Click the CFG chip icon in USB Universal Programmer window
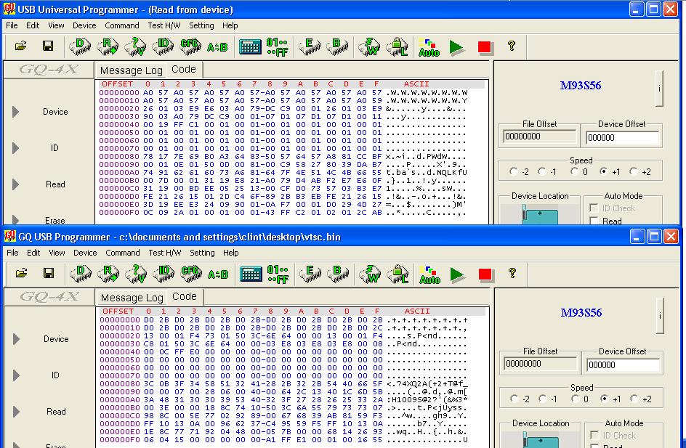The image size is (686, 448). (190, 46)
